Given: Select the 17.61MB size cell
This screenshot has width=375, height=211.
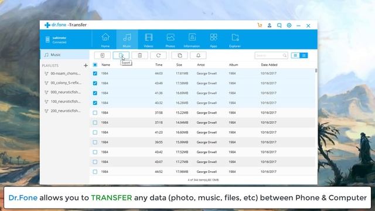Looking at the screenshot, I should pyautogui.click(x=182, y=73).
